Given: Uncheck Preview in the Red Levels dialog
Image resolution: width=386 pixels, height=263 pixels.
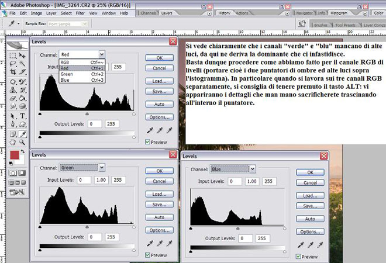Looking at the screenshot, I should click(149, 142).
